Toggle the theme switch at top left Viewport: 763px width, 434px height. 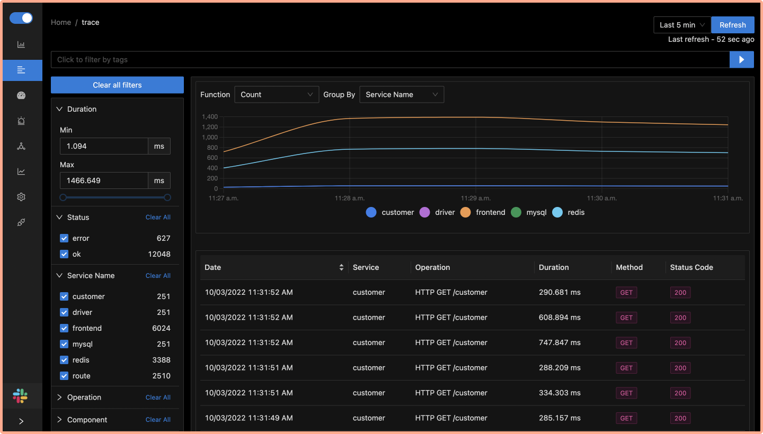coord(21,18)
